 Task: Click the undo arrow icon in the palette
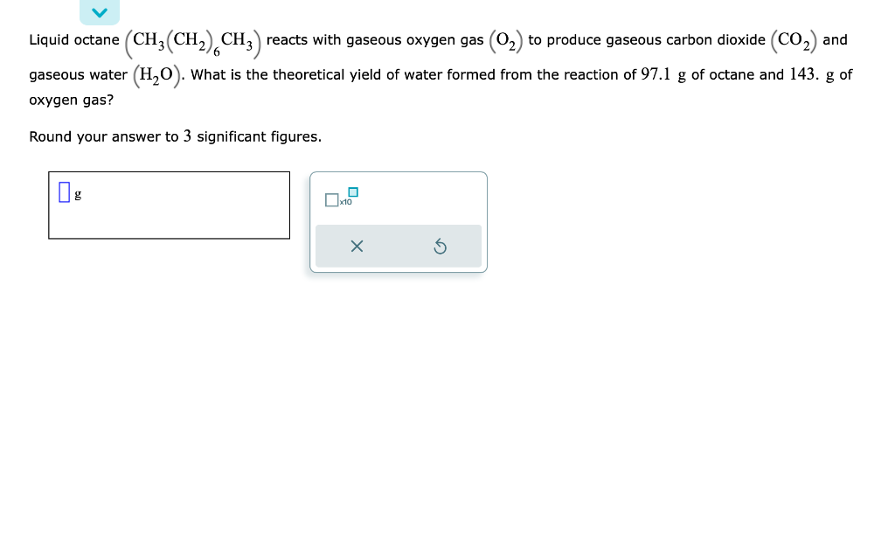(441, 246)
